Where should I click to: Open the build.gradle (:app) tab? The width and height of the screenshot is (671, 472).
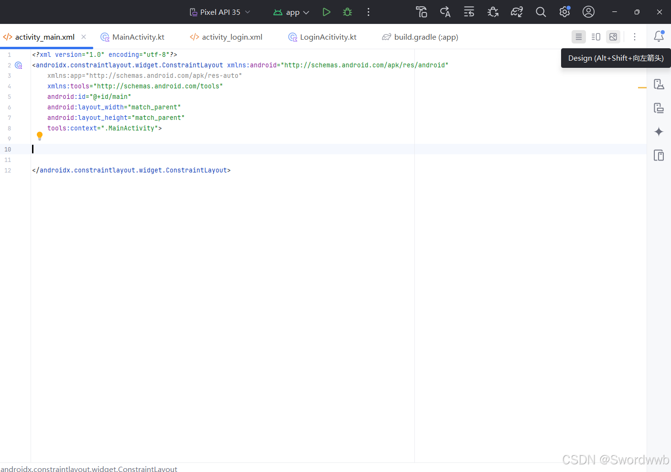pos(425,37)
